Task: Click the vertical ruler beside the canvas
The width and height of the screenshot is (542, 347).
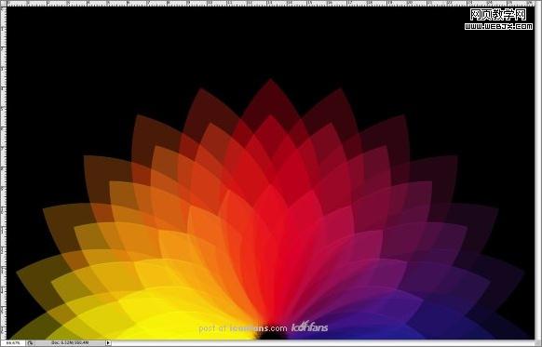Action: pyautogui.click(x=3, y=173)
